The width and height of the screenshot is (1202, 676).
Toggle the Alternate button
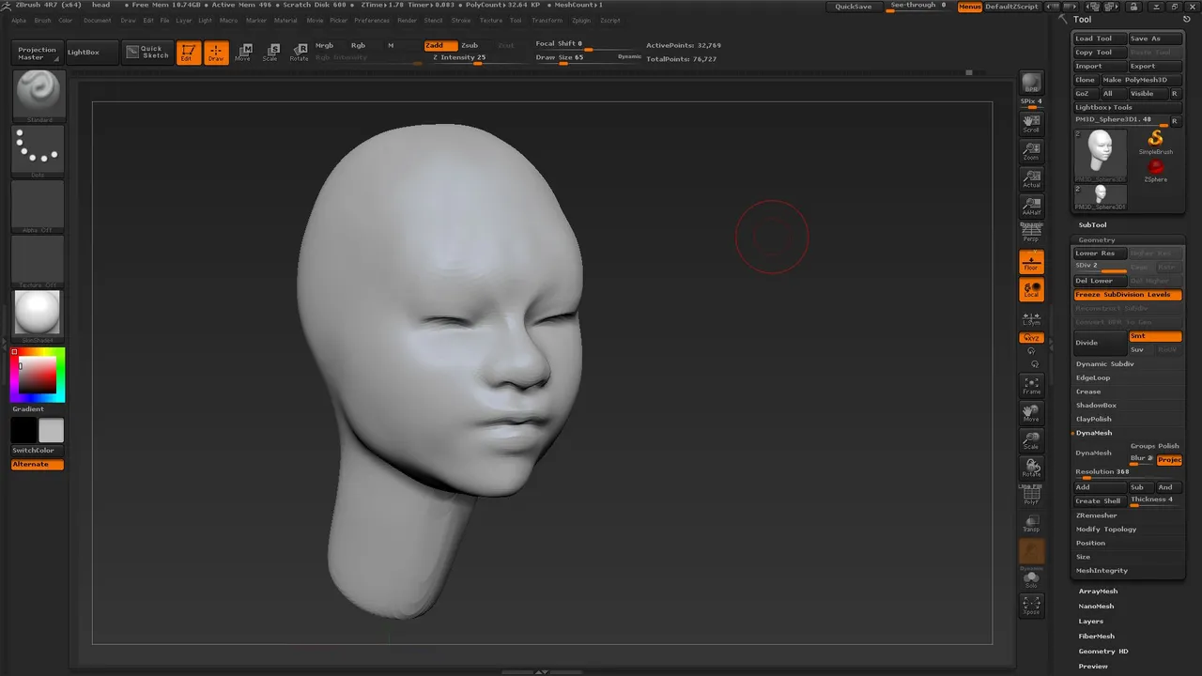pyautogui.click(x=38, y=465)
